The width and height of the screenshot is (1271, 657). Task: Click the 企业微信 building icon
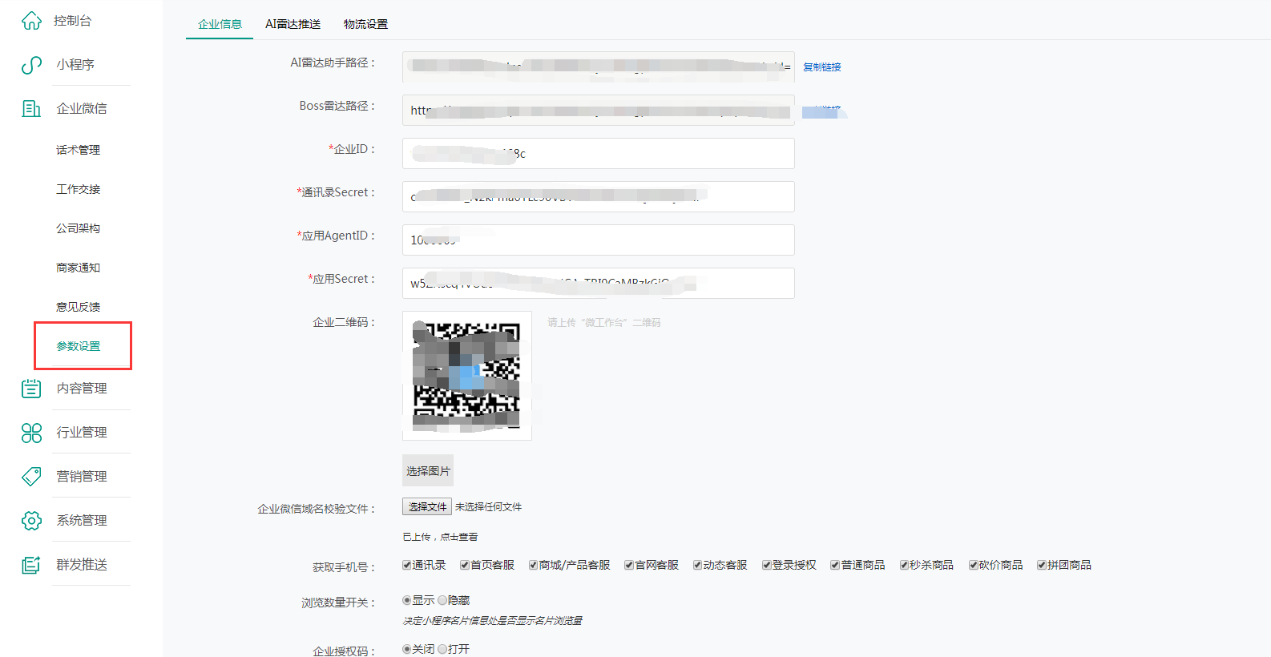31,109
